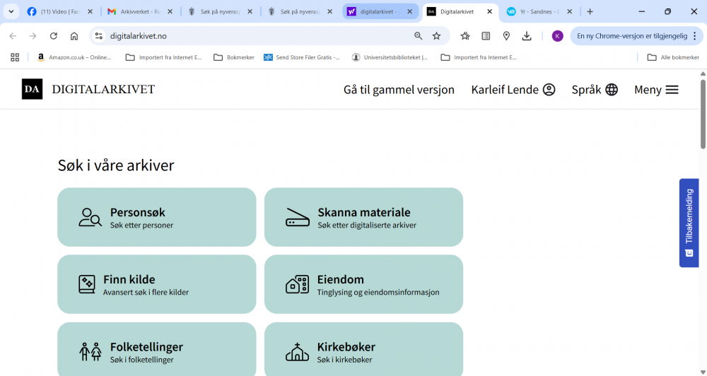
Task: Open the Karleif Lende user account menu
Action: 513,90
